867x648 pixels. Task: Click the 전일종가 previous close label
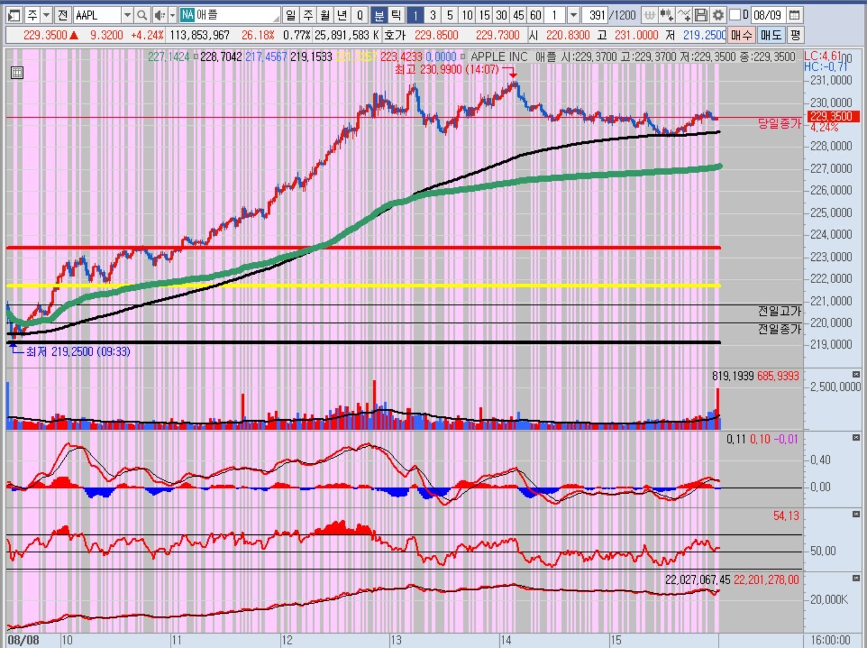779,329
